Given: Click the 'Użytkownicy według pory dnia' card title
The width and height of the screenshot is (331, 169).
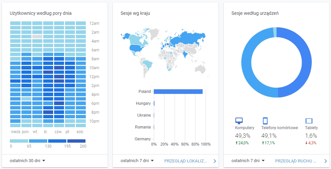Looking at the screenshot, I should pyautogui.click(x=41, y=13).
